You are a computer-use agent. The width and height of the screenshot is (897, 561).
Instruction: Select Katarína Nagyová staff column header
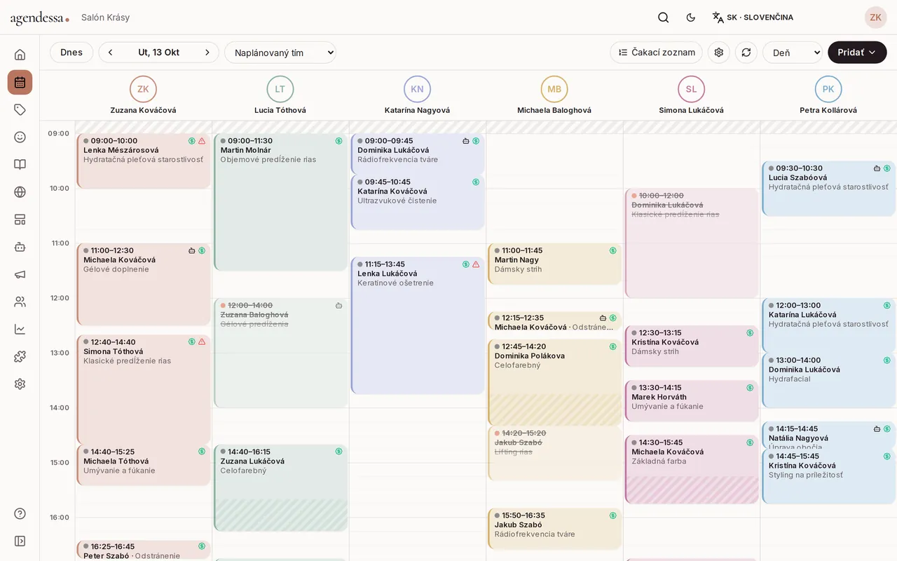pyautogui.click(x=417, y=95)
